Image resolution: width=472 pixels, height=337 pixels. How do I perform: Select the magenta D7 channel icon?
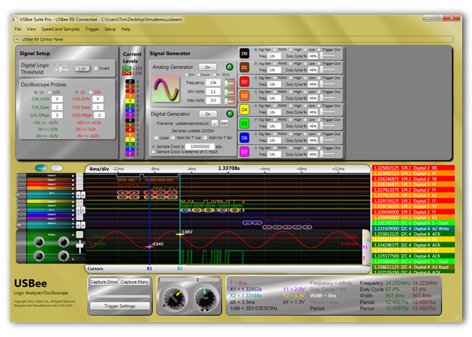tap(244, 152)
